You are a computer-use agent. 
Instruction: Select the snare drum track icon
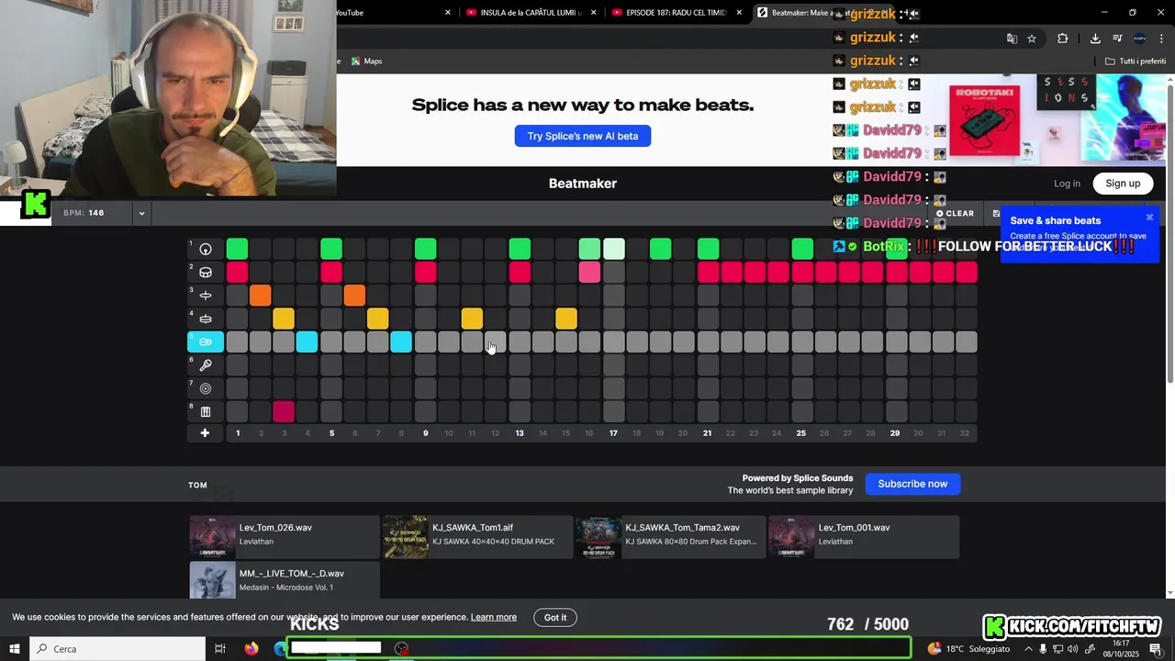click(206, 273)
